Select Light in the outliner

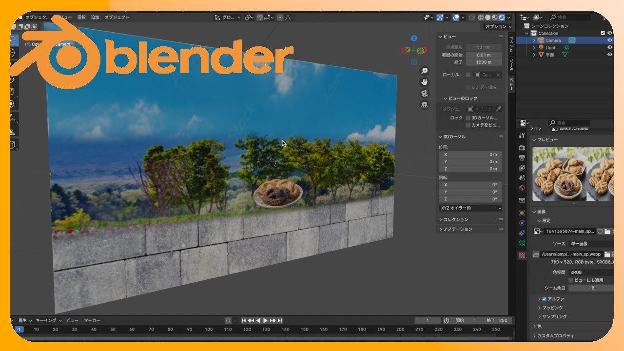[550, 48]
